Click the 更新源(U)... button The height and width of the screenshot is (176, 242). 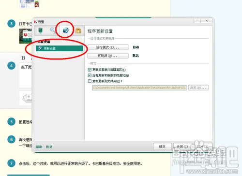click(x=108, y=56)
